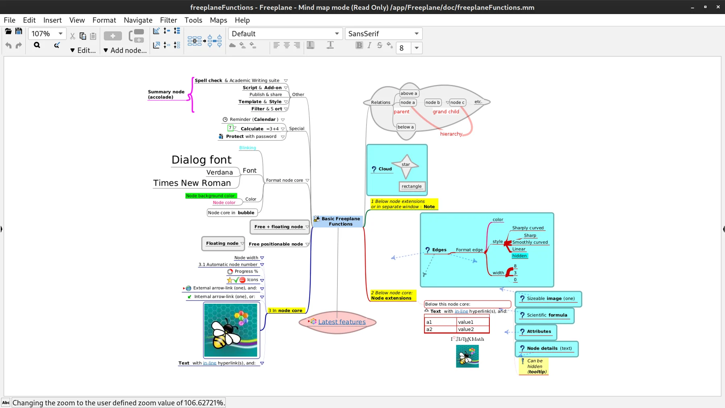This screenshot has width=725, height=408.
Task: Click the Cut scissors icon
Action: click(72, 36)
